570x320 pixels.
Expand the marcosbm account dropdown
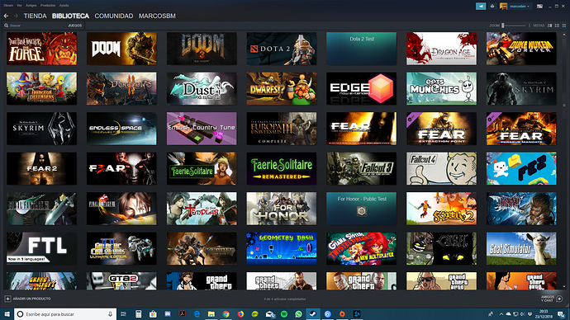520,6
